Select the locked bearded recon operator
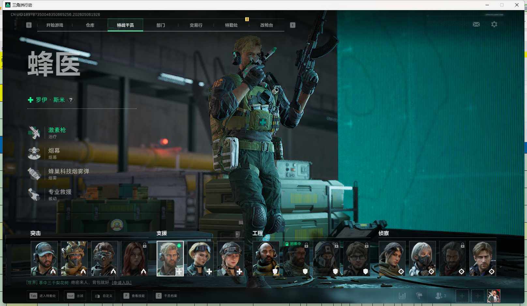This screenshot has height=306, width=527. tap(452, 258)
